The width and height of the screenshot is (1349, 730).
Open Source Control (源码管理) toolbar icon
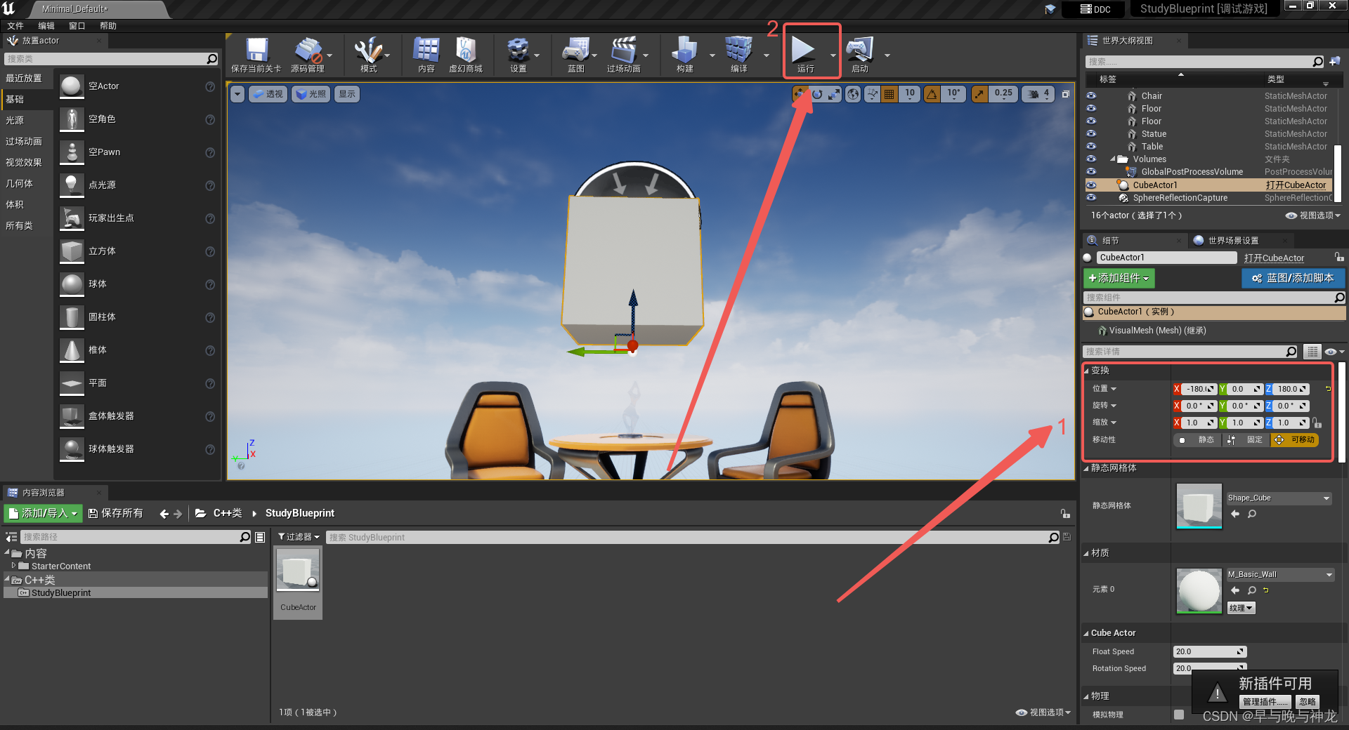308,55
